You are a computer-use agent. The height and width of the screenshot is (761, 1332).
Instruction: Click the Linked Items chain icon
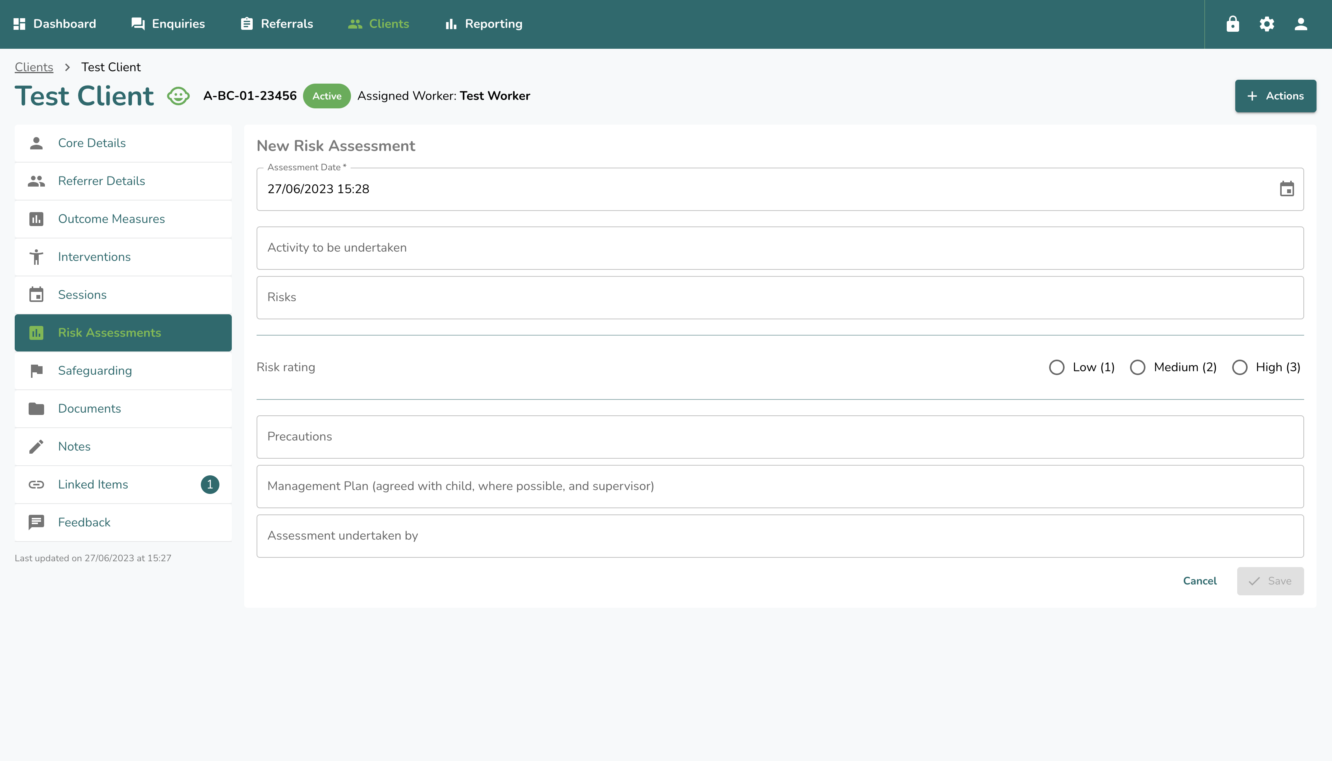36,485
